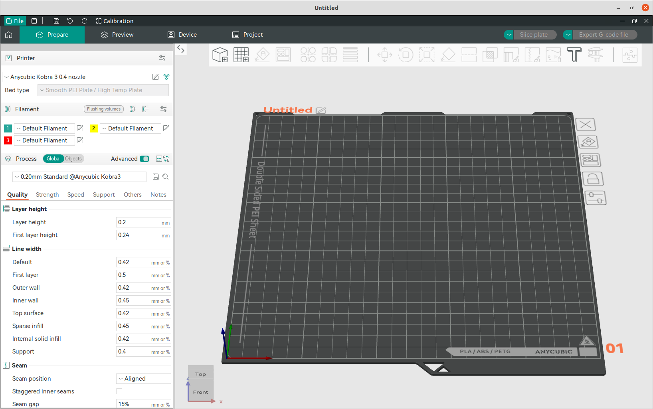Viewport: 653px width, 409px height.
Task: Click the plate lock icon
Action: pyautogui.click(x=593, y=179)
